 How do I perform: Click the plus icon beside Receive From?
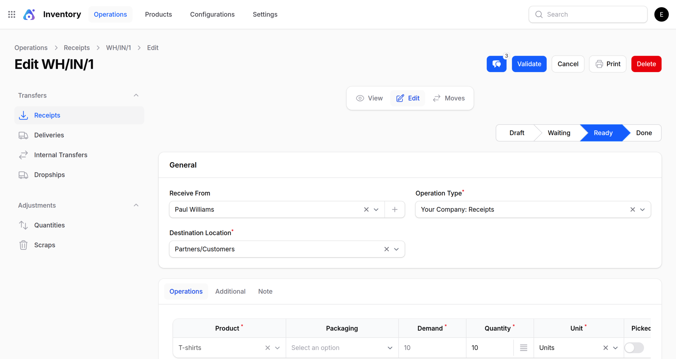(x=395, y=209)
